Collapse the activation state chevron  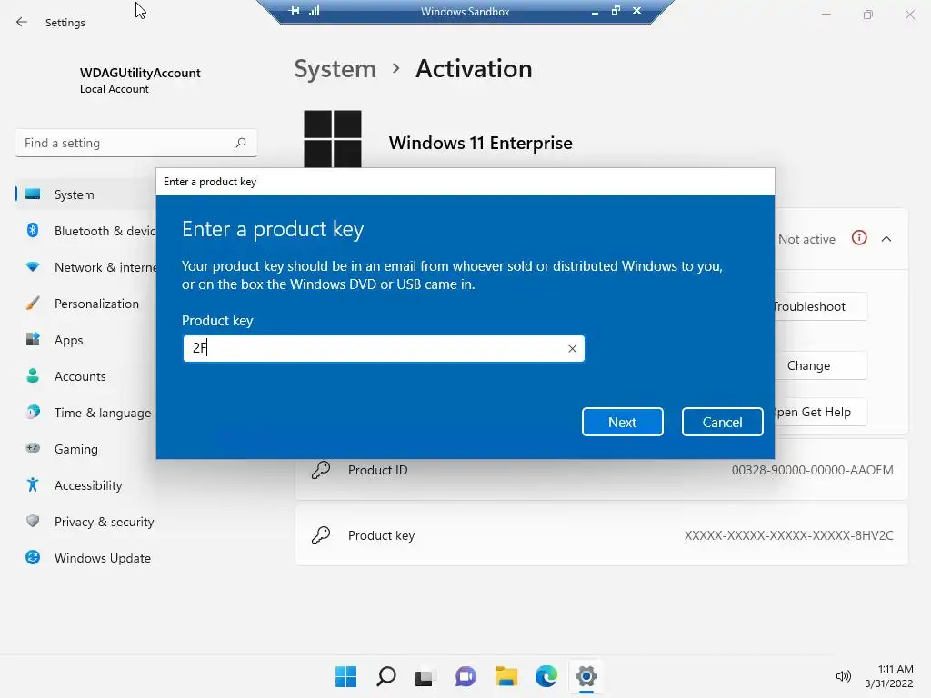coord(886,239)
